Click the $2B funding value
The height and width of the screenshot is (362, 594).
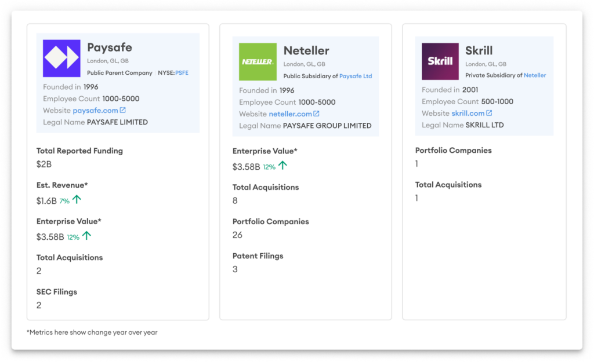tap(44, 164)
